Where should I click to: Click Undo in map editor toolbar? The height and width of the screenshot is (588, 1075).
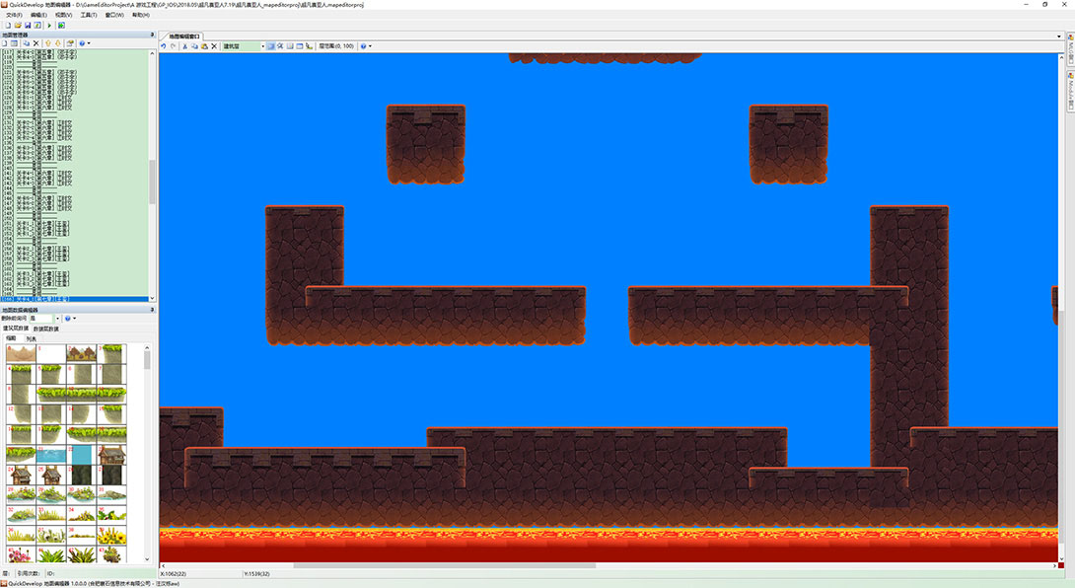pyautogui.click(x=164, y=46)
